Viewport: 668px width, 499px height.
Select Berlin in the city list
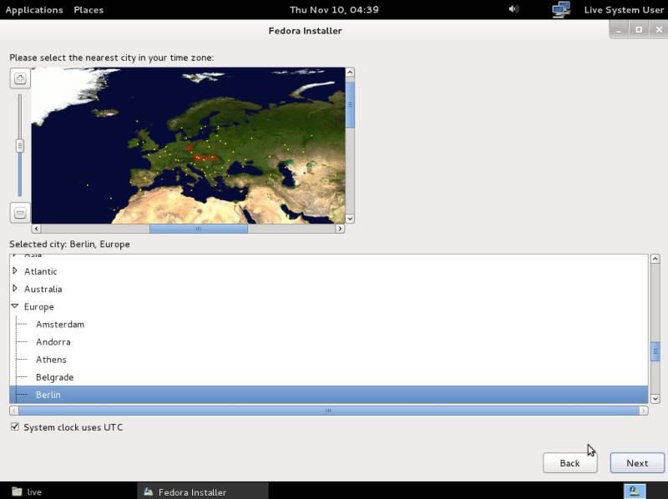click(328, 395)
